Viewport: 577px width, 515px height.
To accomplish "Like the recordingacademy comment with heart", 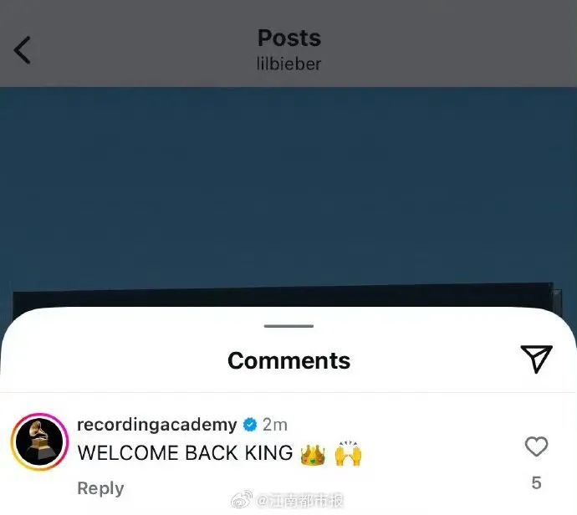I will click(536, 446).
